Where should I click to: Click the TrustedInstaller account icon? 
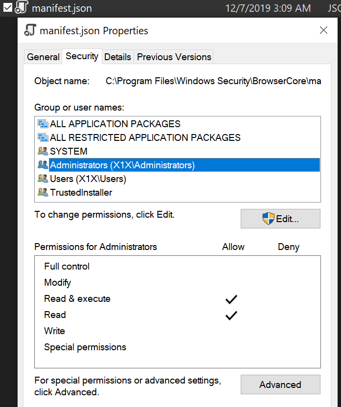coord(43,192)
